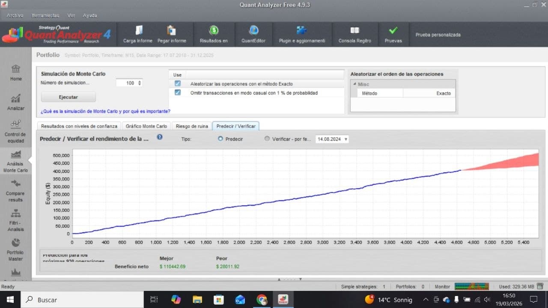Image resolution: width=548 pixels, height=308 pixels.
Task: Open Compare results in the sidebar
Action: [x=16, y=190]
